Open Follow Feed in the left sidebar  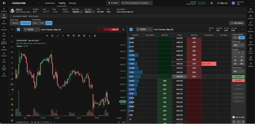[4, 67]
